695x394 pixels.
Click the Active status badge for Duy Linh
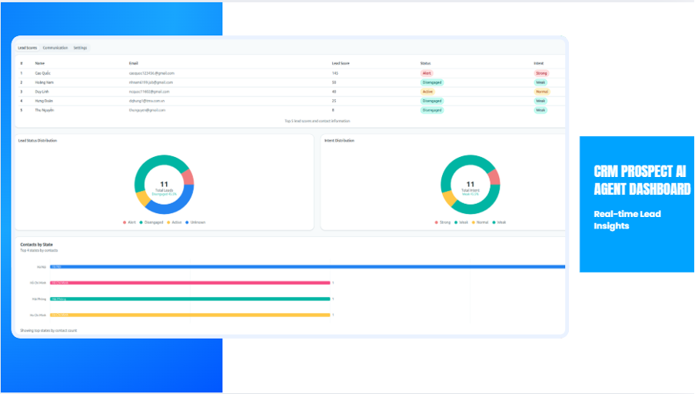[427, 92]
